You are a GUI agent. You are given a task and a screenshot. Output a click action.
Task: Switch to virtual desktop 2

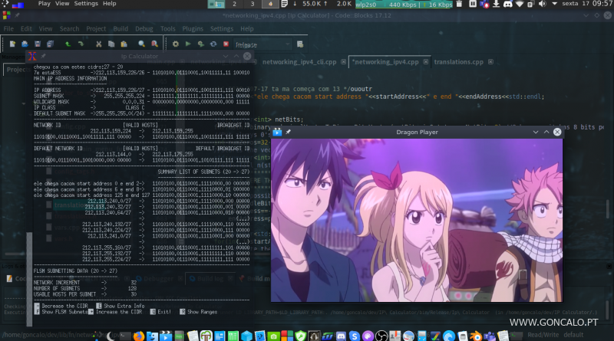click(234, 4)
